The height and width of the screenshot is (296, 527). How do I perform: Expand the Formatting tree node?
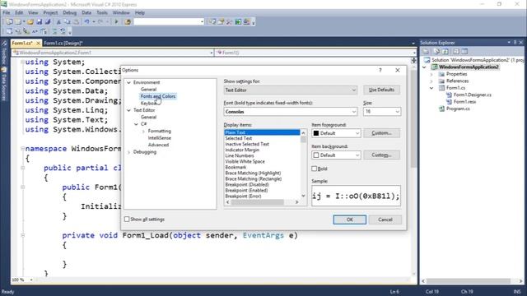pyautogui.click(x=143, y=132)
